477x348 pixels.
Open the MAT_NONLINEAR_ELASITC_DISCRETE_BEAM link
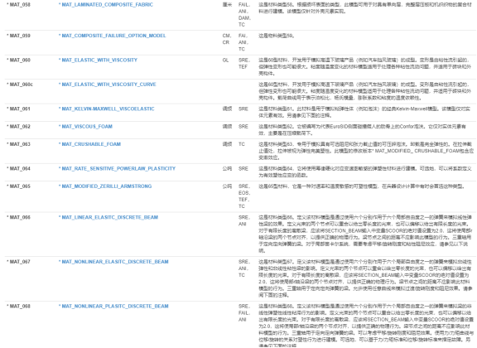[x=113, y=262]
